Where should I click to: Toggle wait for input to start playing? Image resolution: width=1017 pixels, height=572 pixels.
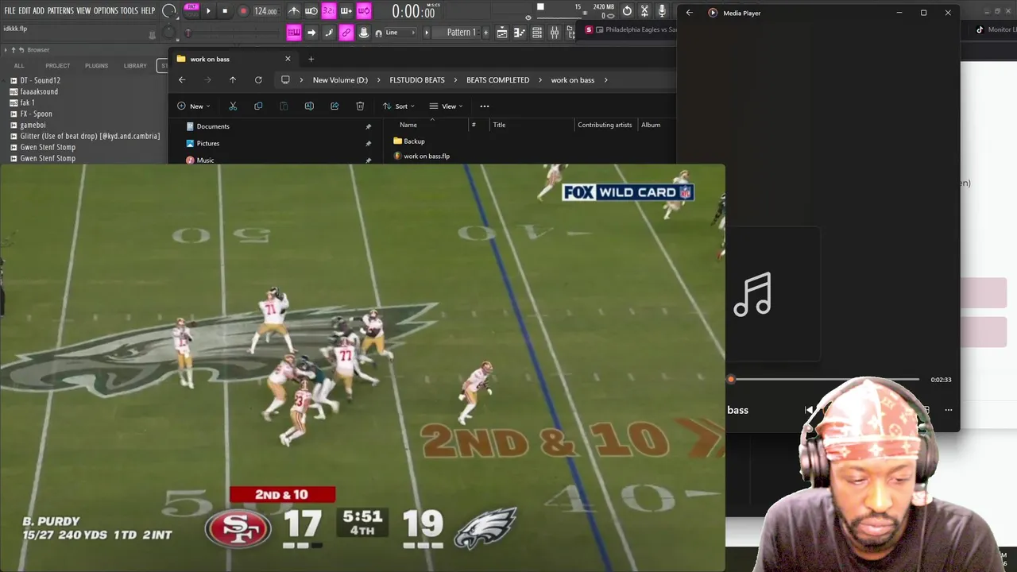[311, 11]
